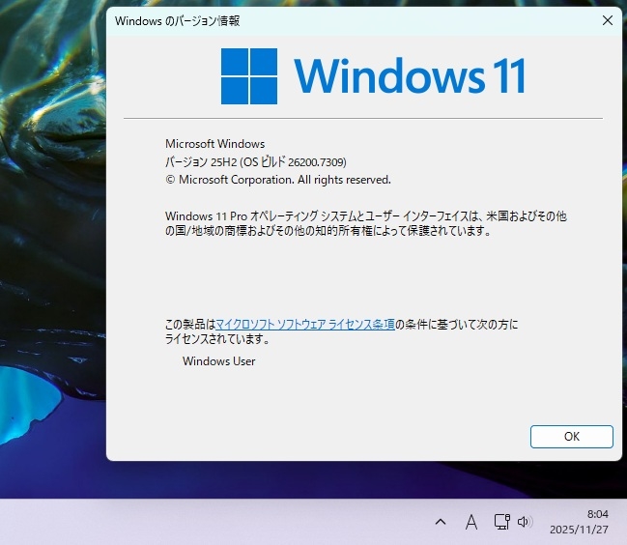Click the licensed user name Windows User
Image resolution: width=627 pixels, height=545 pixels.
click(218, 361)
